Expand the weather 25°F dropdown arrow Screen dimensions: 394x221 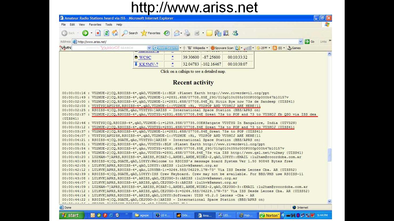click(x=270, y=48)
